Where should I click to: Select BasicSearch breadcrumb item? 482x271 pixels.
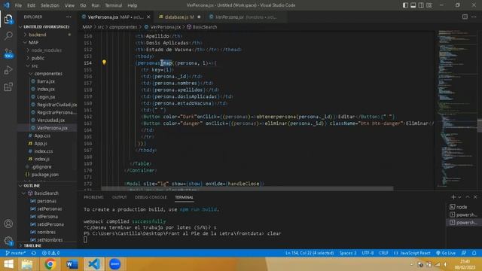point(202,27)
